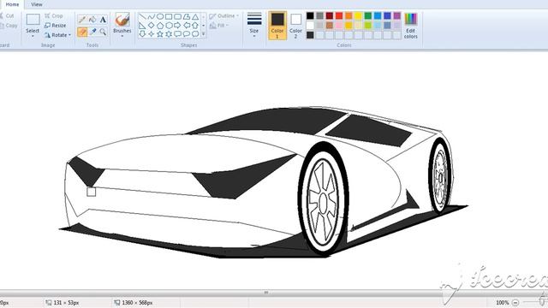
Task: Choose the Line shape
Action: [142, 16]
